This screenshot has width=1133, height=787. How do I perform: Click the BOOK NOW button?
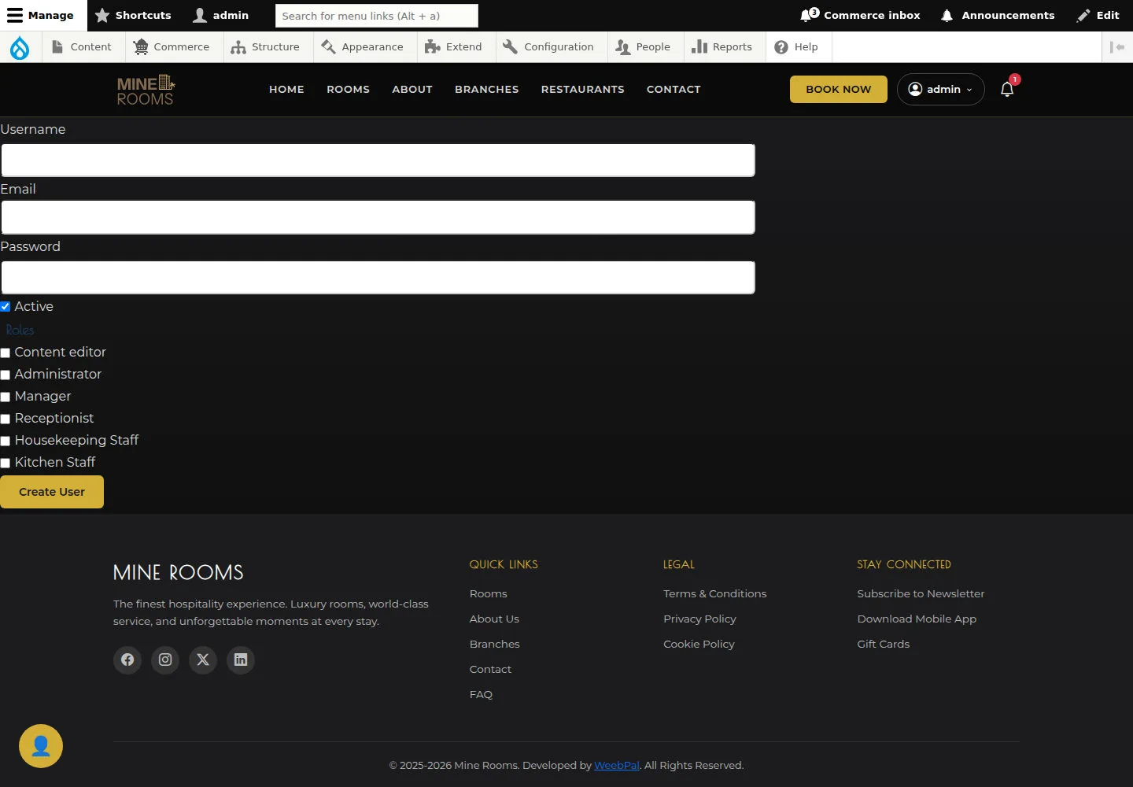(x=839, y=89)
